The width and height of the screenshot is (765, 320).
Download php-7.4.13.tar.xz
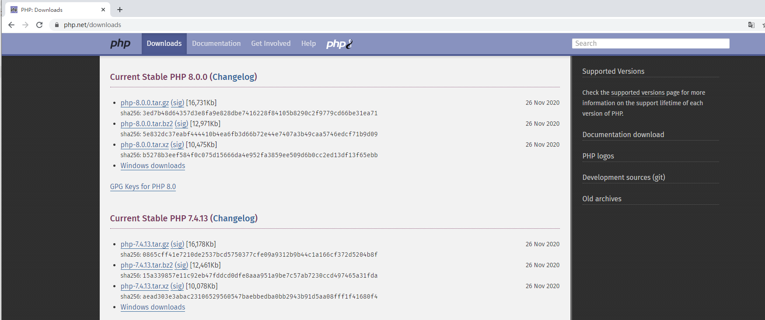click(144, 286)
